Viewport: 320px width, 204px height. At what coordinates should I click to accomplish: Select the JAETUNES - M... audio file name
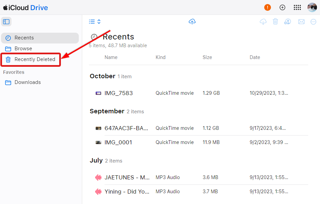127,177
